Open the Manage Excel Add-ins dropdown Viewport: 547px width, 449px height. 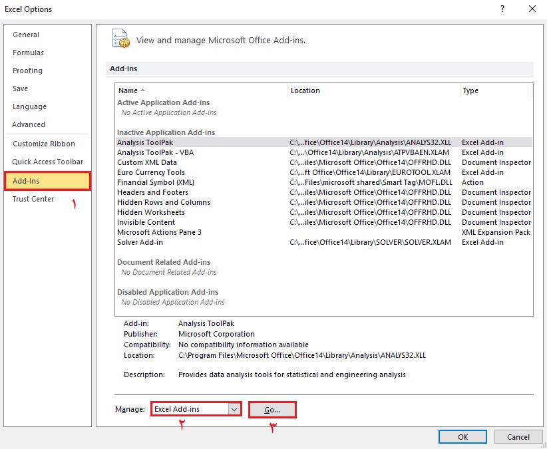pyautogui.click(x=234, y=410)
